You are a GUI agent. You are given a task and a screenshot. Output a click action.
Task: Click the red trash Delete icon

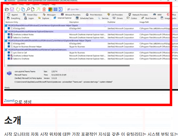pyautogui.click(x=44, y=9)
